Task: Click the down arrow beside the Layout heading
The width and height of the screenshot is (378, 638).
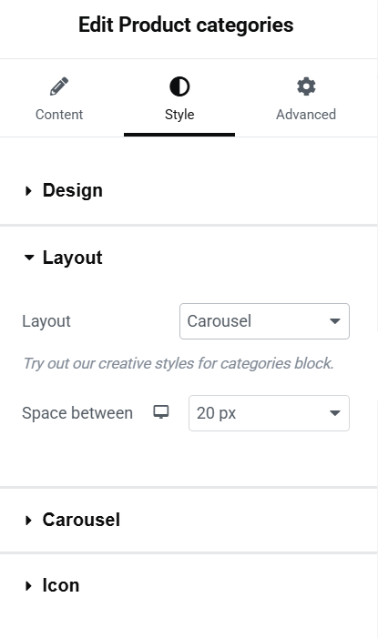Action: 29,258
